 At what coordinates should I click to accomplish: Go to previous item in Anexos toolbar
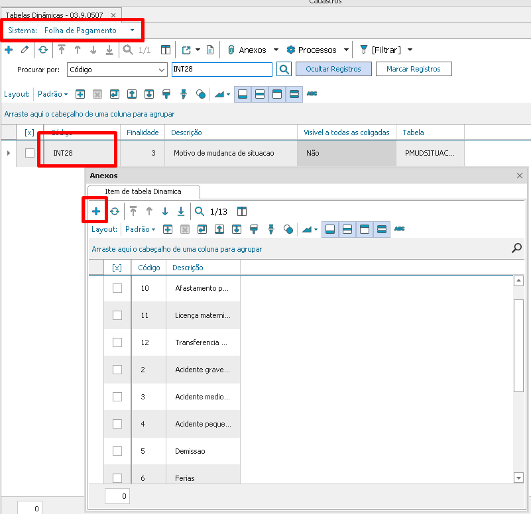pos(149,211)
